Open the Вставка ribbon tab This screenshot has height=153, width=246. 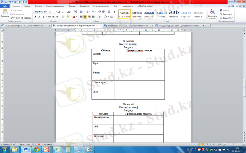[x=38, y=6]
